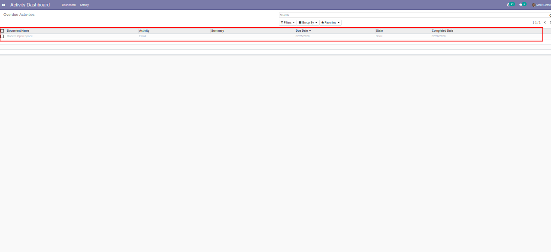Click the Marc Demo user name
Screen dimensions: 551x252
pos(543,5)
